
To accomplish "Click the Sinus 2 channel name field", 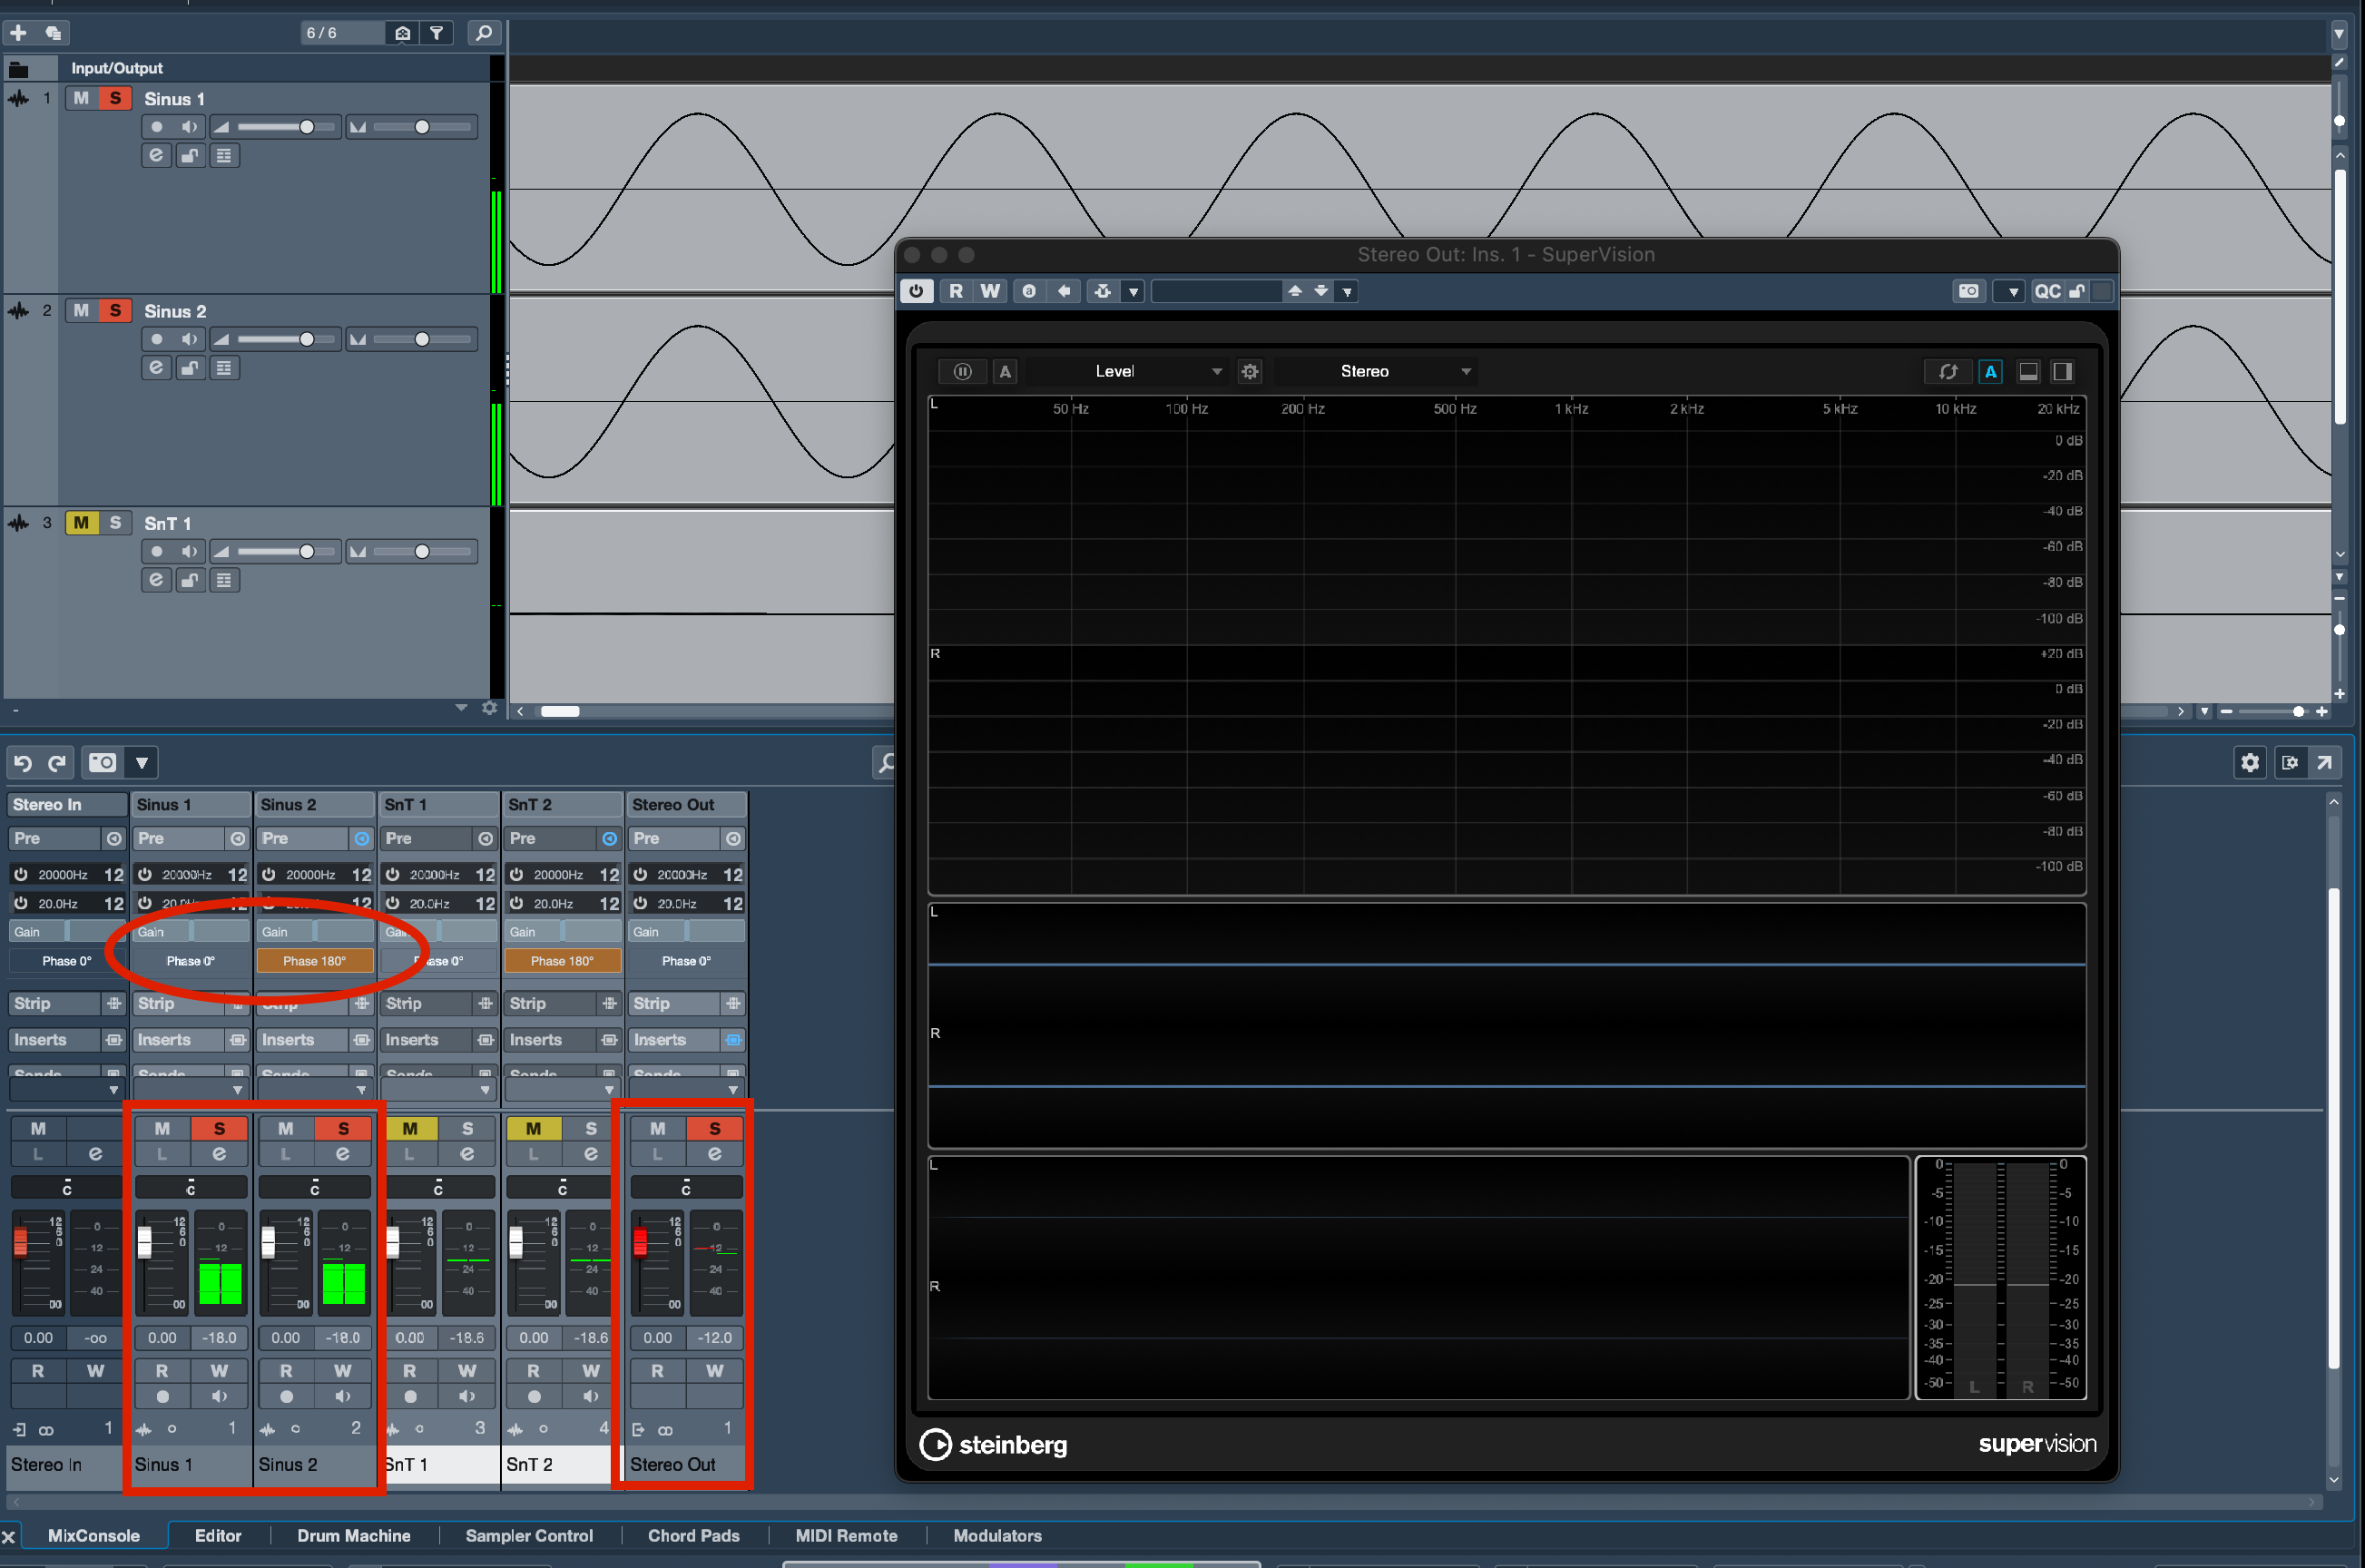I will click(314, 1464).
